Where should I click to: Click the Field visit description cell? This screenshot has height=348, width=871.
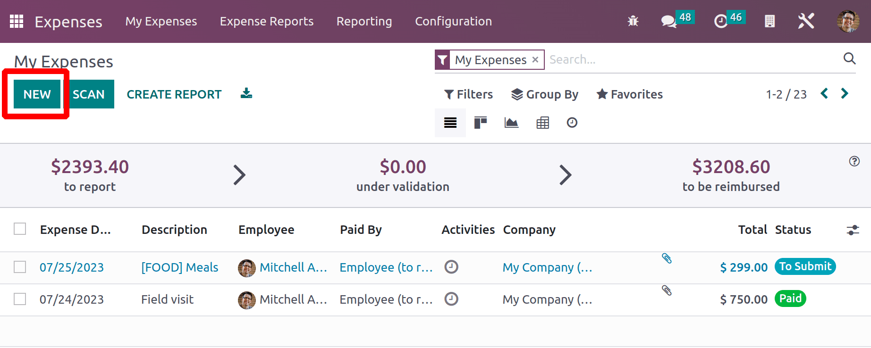click(x=167, y=299)
